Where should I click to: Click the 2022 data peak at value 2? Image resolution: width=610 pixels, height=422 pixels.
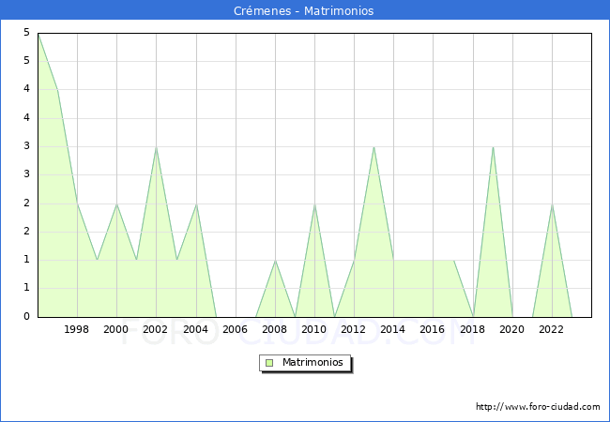(x=552, y=204)
